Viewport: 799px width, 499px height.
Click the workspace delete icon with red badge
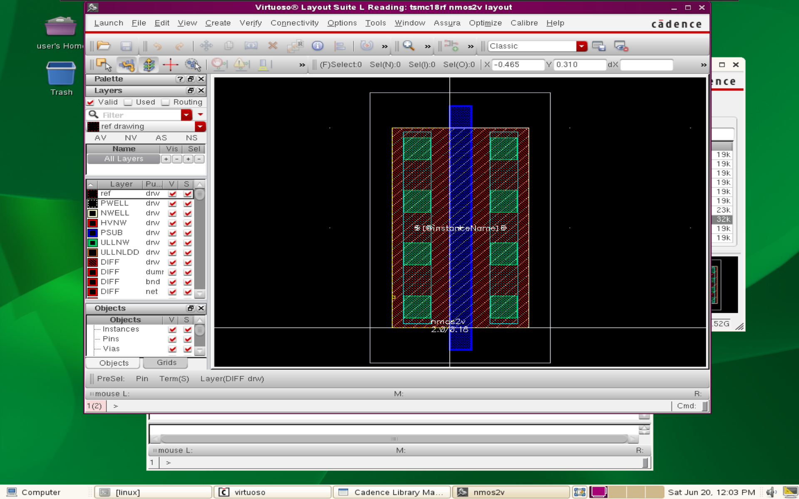621,46
